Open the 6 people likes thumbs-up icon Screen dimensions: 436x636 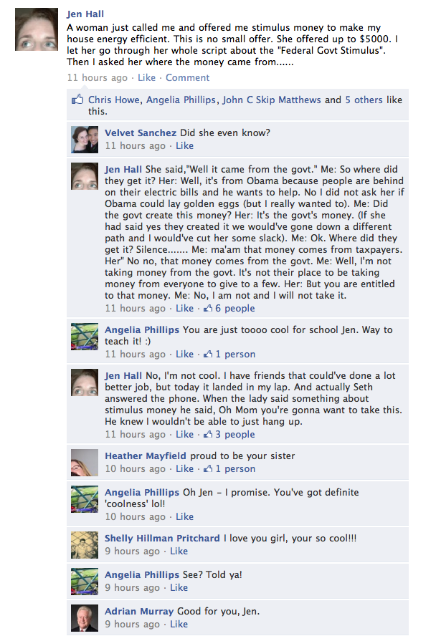208,308
